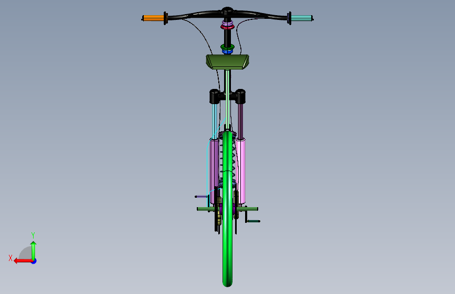Click the red X axis arrow of the triad
This screenshot has height=294, width=455.
point(23,261)
